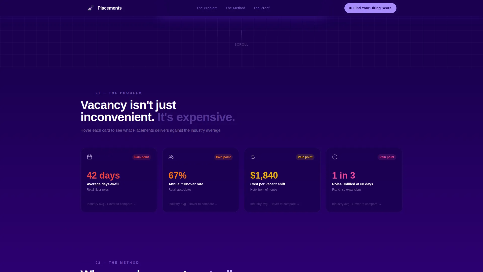Open The Method nav link
This screenshot has width=483, height=272.
(235, 8)
